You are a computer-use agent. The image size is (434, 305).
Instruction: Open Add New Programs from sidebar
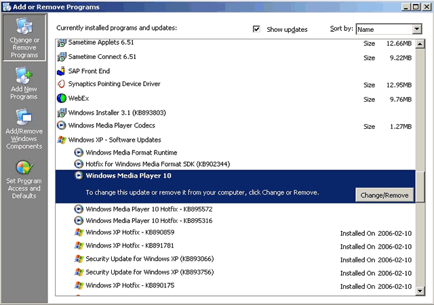pos(24,83)
